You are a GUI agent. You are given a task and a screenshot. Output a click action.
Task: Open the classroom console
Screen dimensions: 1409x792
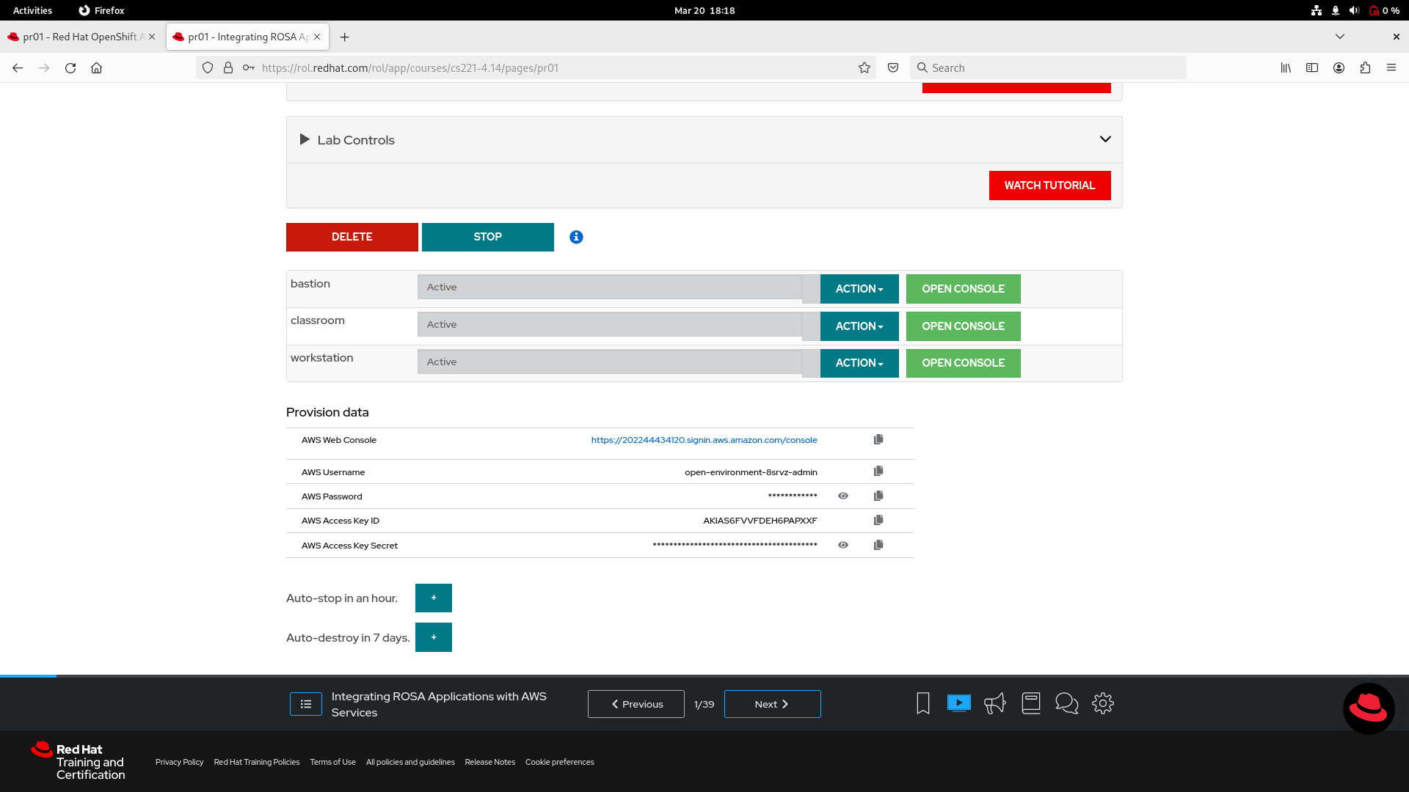[x=963, y=326]
